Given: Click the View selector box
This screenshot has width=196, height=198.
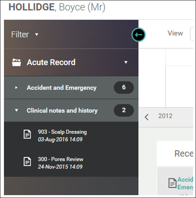Looking at the screenshot, I should [x=192, y=34].
